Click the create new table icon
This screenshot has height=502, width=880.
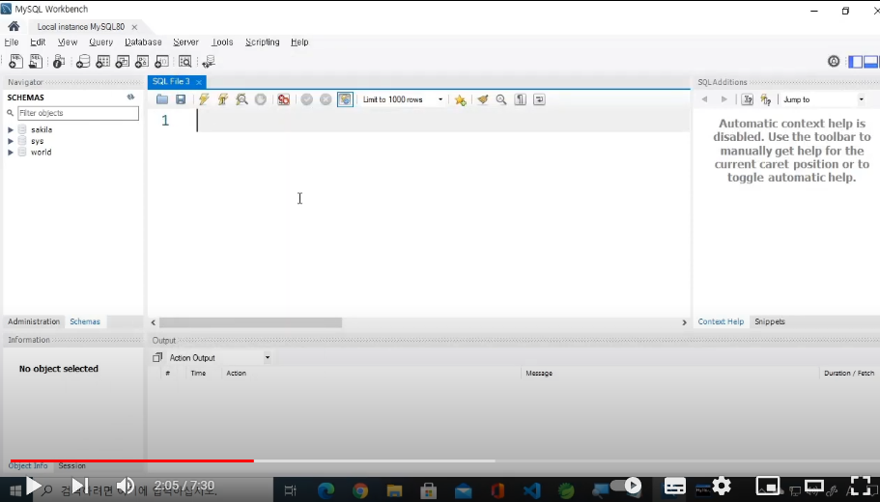(x=102, y=61)
